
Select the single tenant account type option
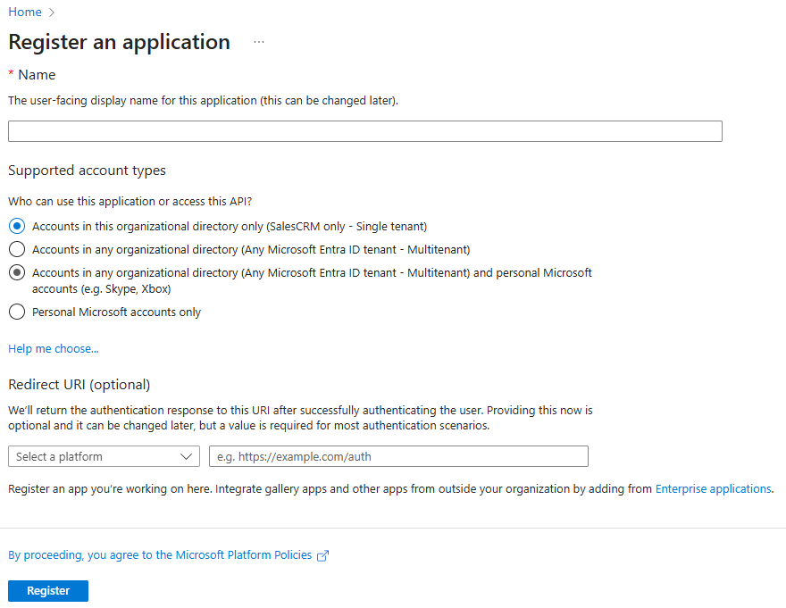pyautogui.click(x=16, y=226)
